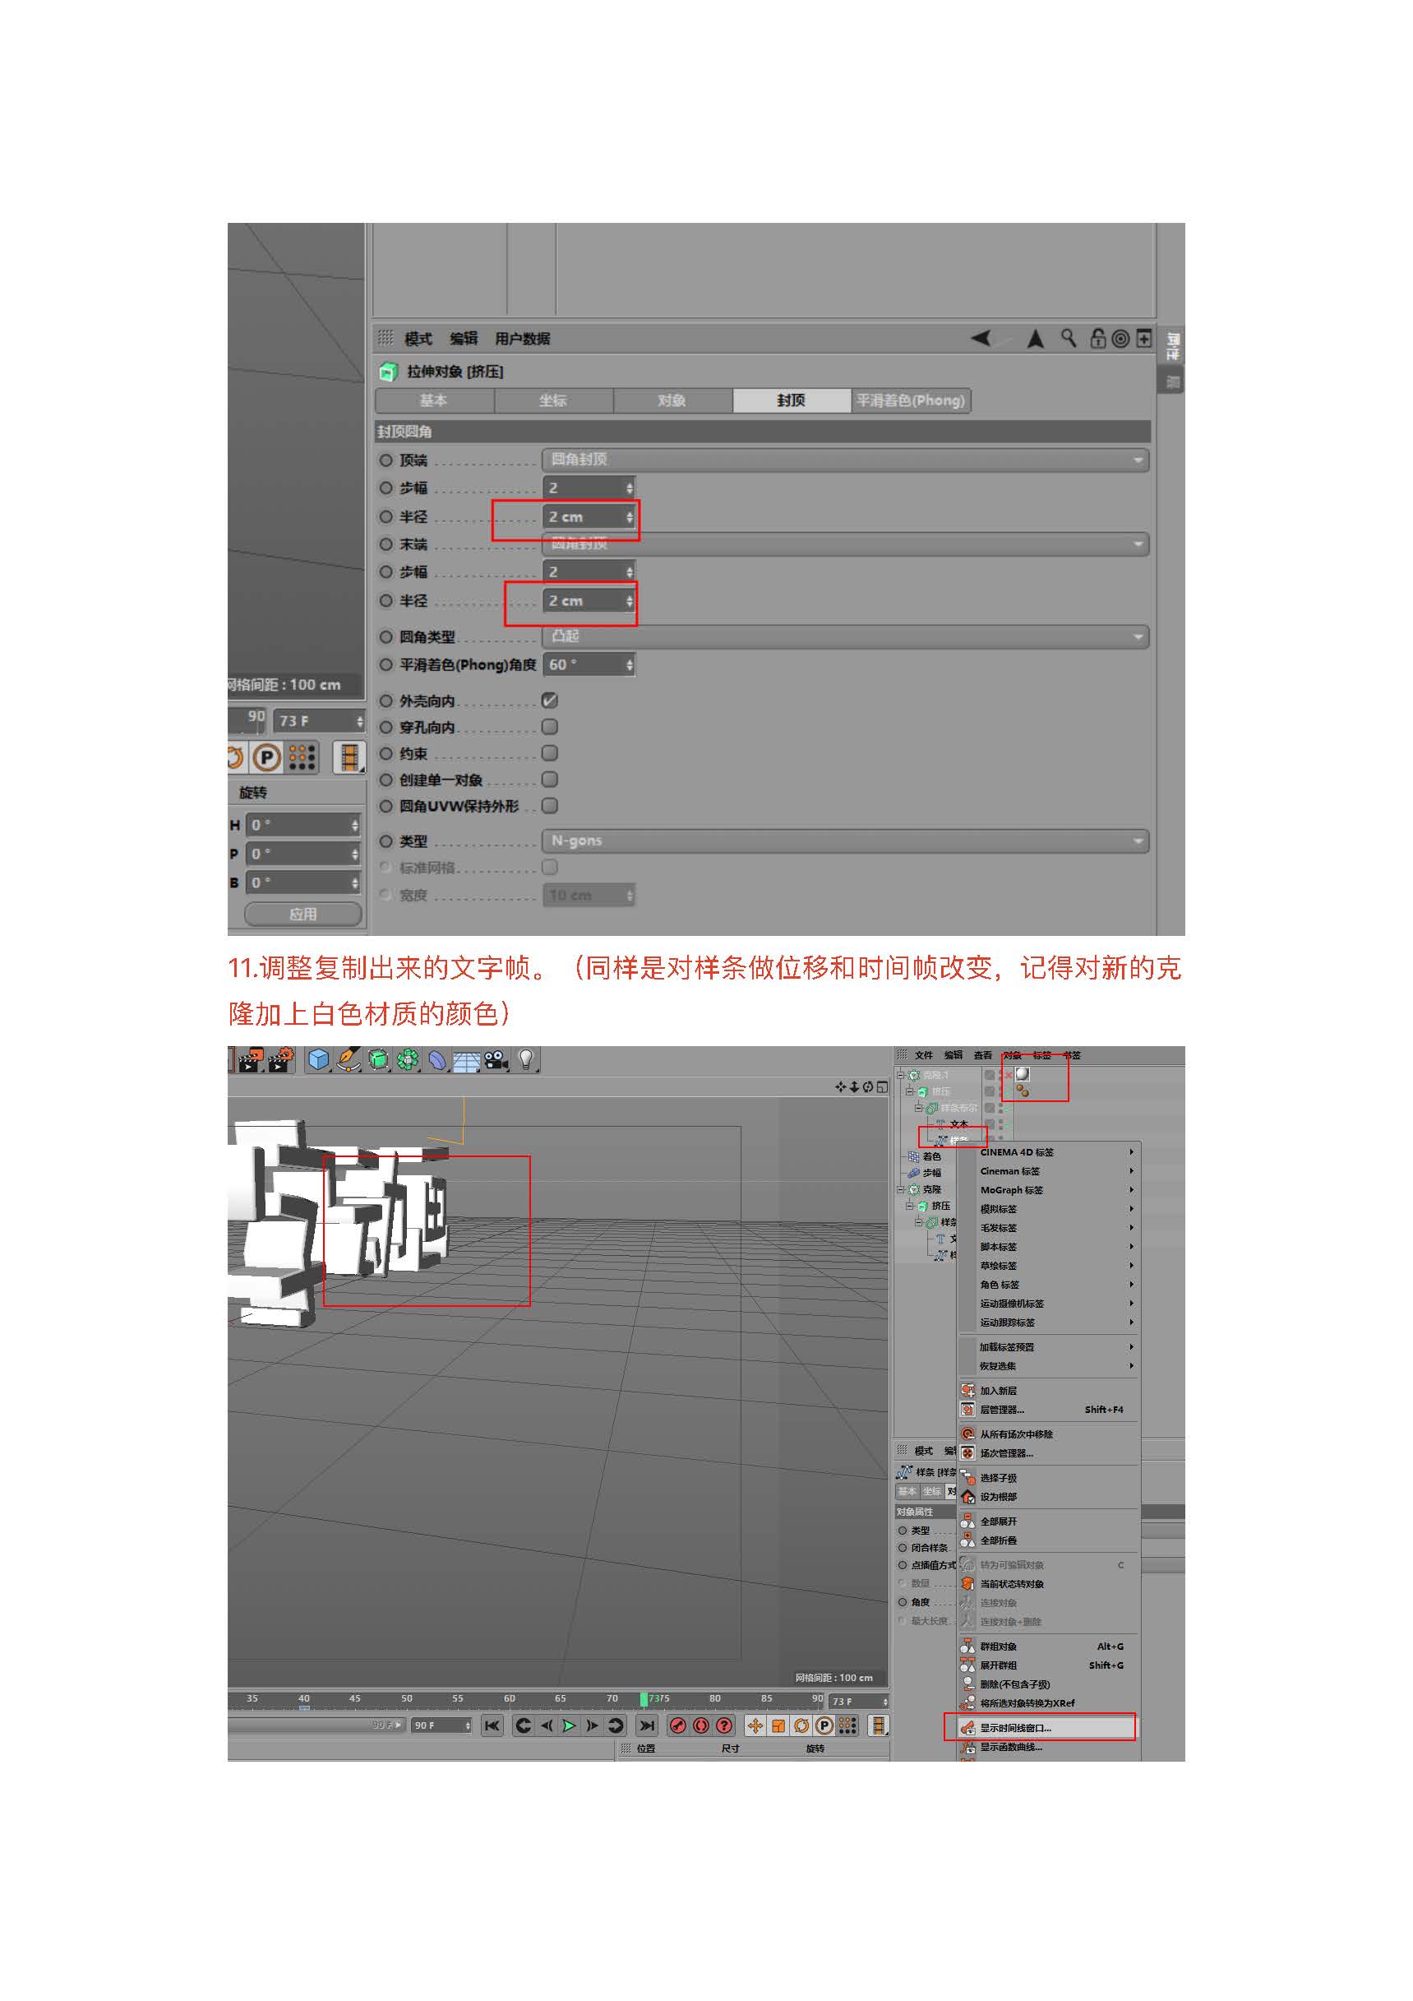Collapse the 克隆 object tree node

901,1188
